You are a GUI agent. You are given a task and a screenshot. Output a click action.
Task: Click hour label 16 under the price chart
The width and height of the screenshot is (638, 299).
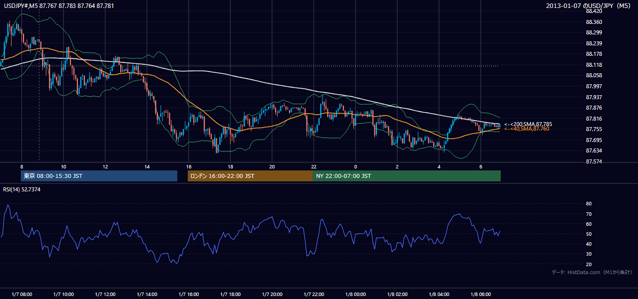click(188, 166)
